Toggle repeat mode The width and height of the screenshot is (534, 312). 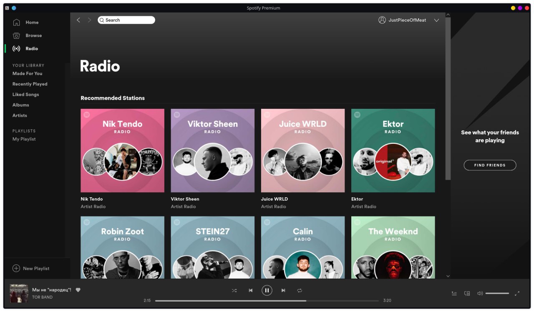pos(300,290)
